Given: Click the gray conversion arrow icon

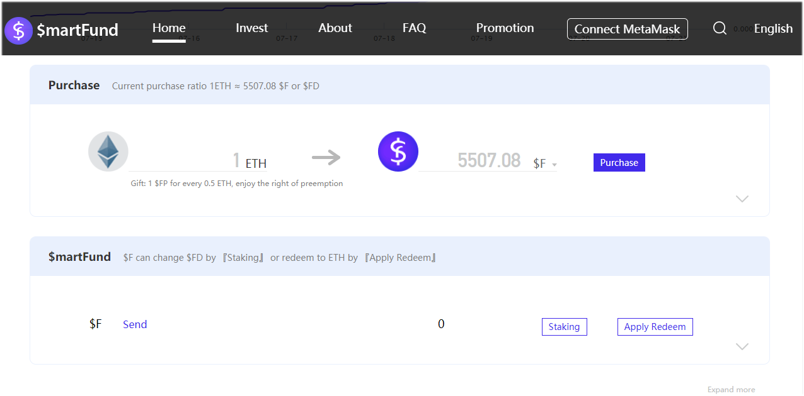Looking at the screenshot, I should point(326,157).
